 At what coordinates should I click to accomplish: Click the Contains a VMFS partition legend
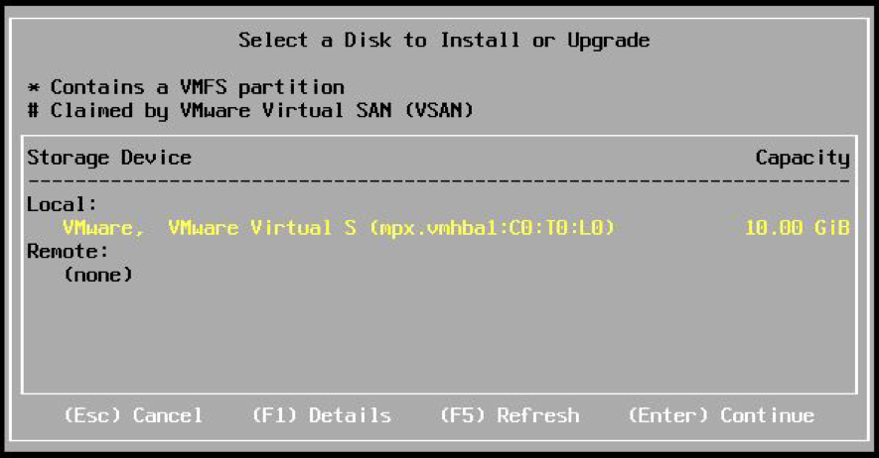click(x=197, y=87)
